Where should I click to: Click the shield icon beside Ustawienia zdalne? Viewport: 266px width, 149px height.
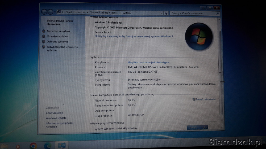pyautogui.click(x=44, y=36)
